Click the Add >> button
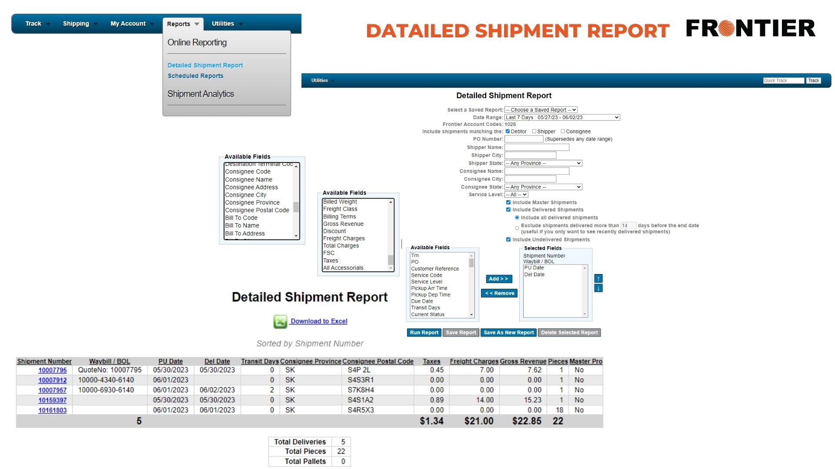This screenshot has width=835, height=469. point(499,279)
